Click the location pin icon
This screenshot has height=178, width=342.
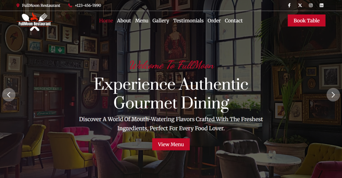coord(18,5)
